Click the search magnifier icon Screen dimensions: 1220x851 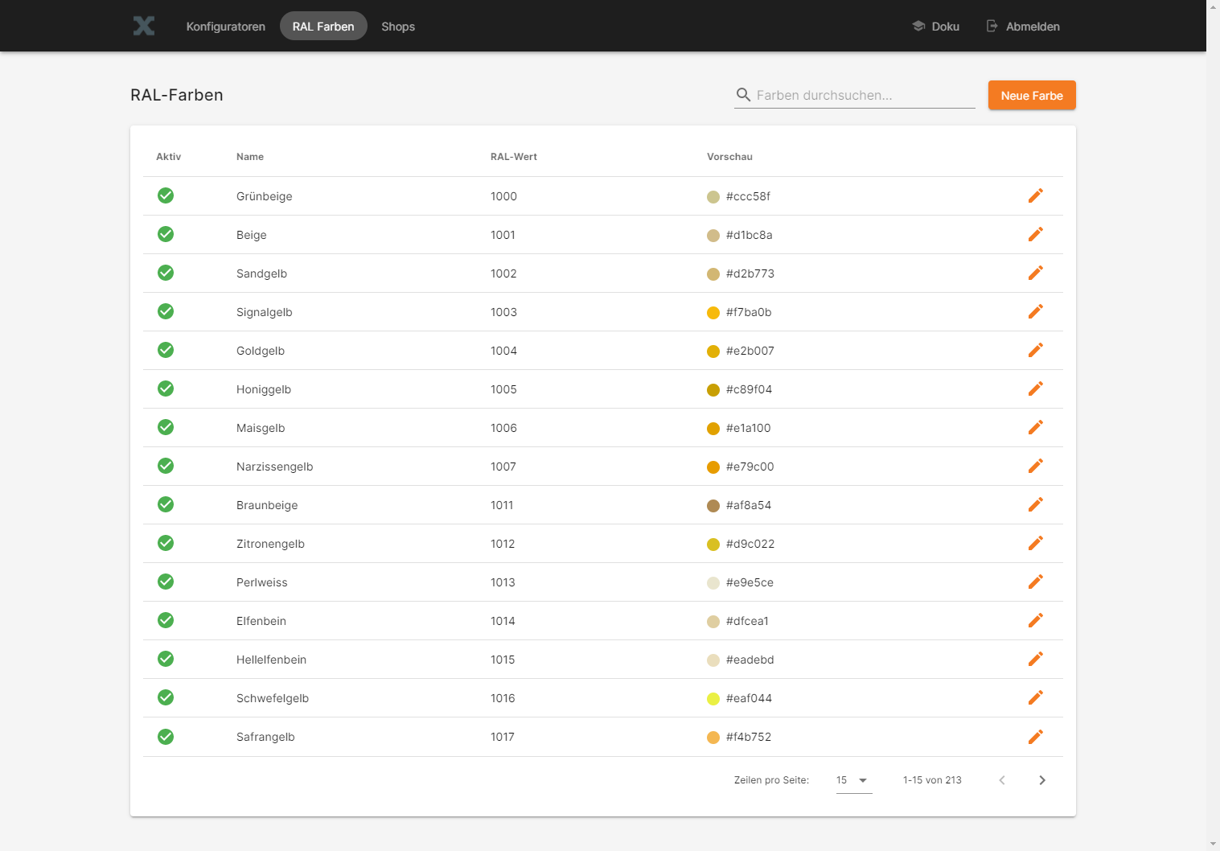[x=743, y=95]
